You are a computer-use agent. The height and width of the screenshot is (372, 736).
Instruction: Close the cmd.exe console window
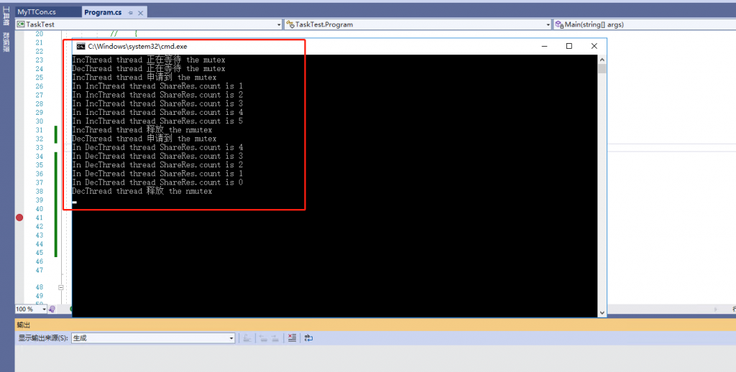point(594,46)
